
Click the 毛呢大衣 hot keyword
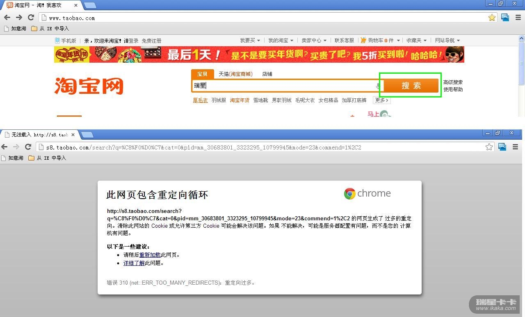(305, 100)
